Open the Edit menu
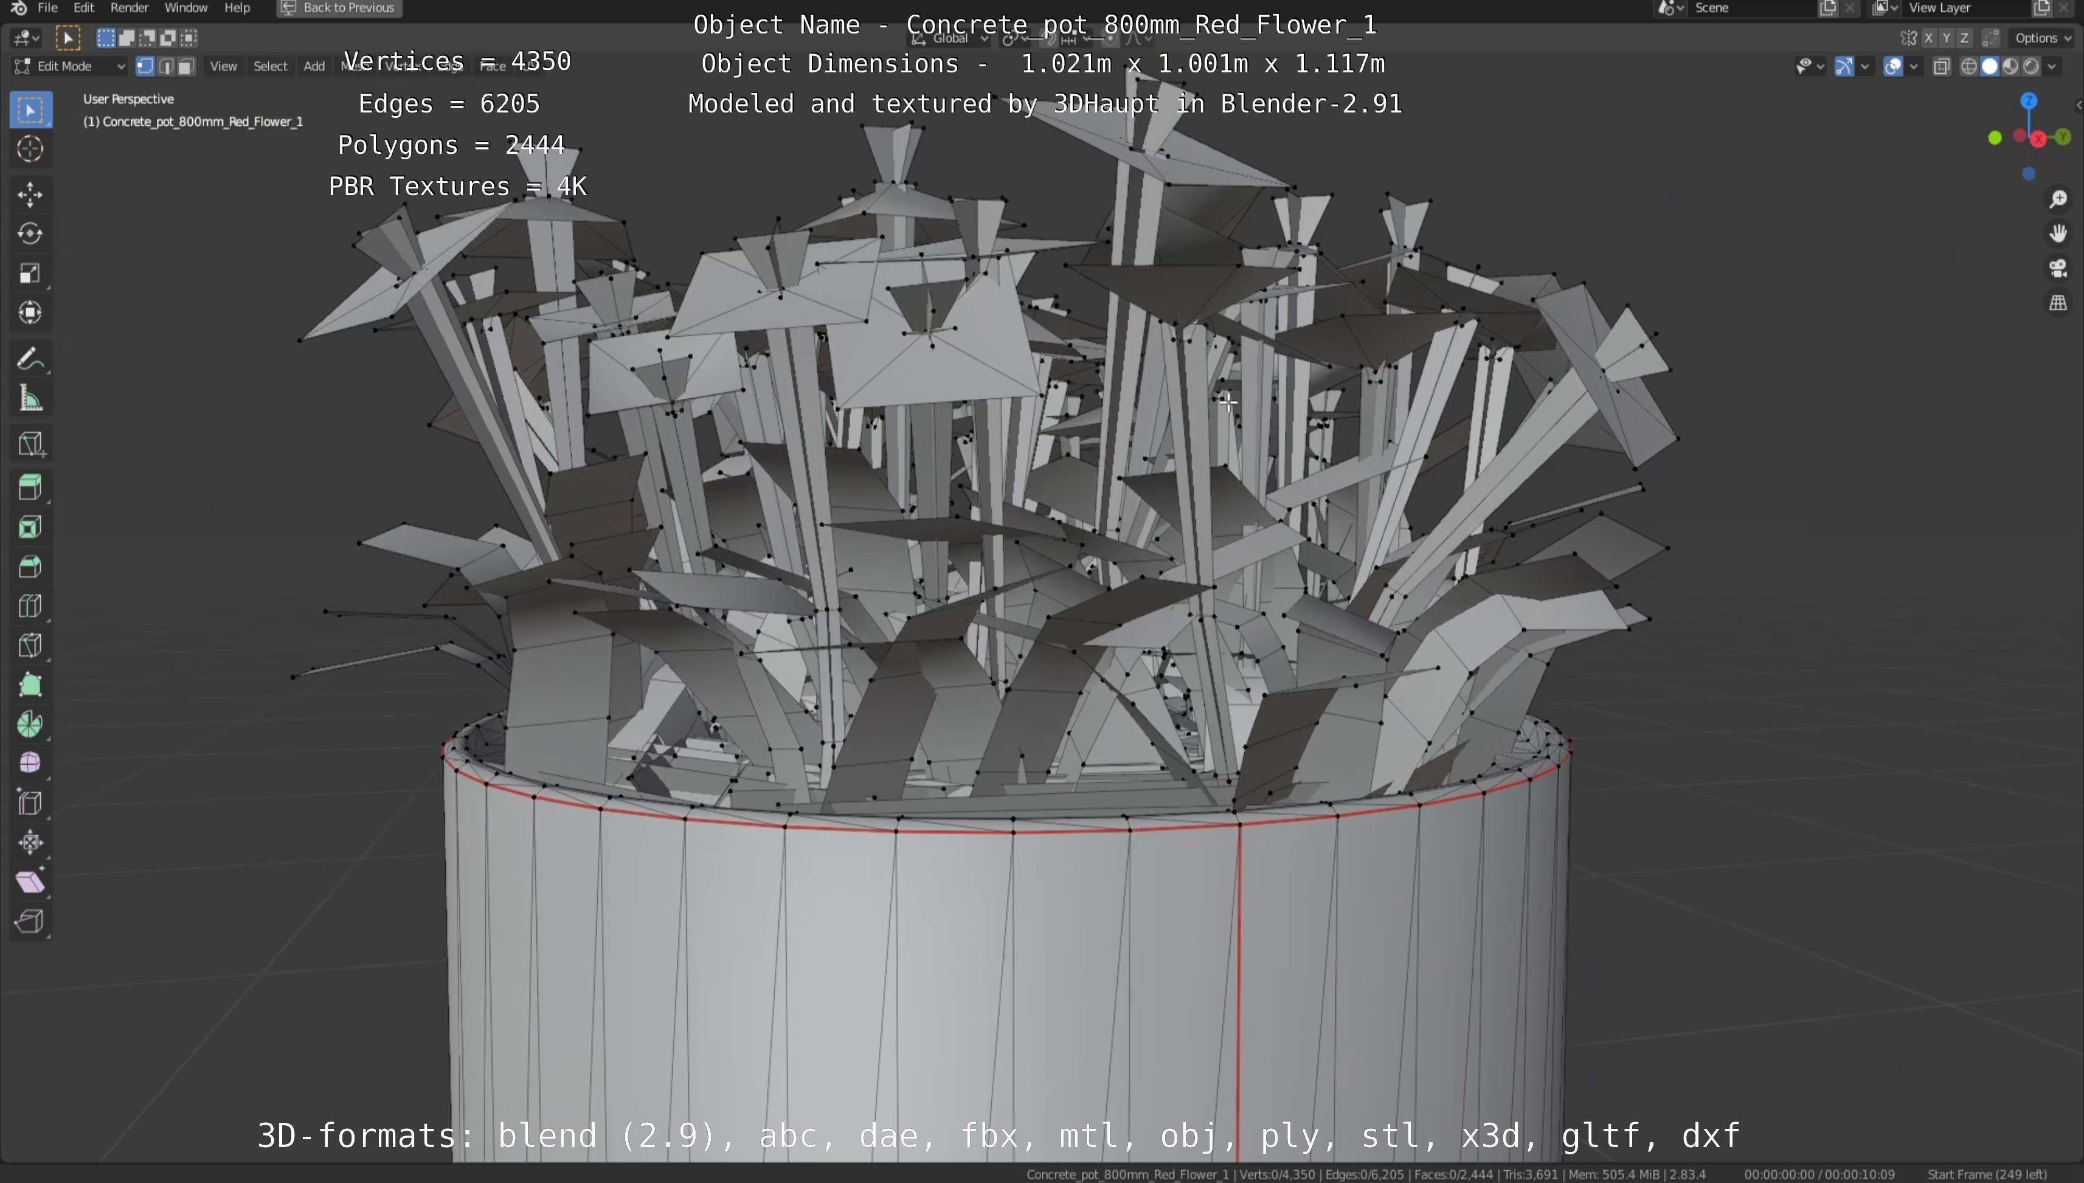Viewport: 2084px width, 1183px height. click(x=84, y=8)
